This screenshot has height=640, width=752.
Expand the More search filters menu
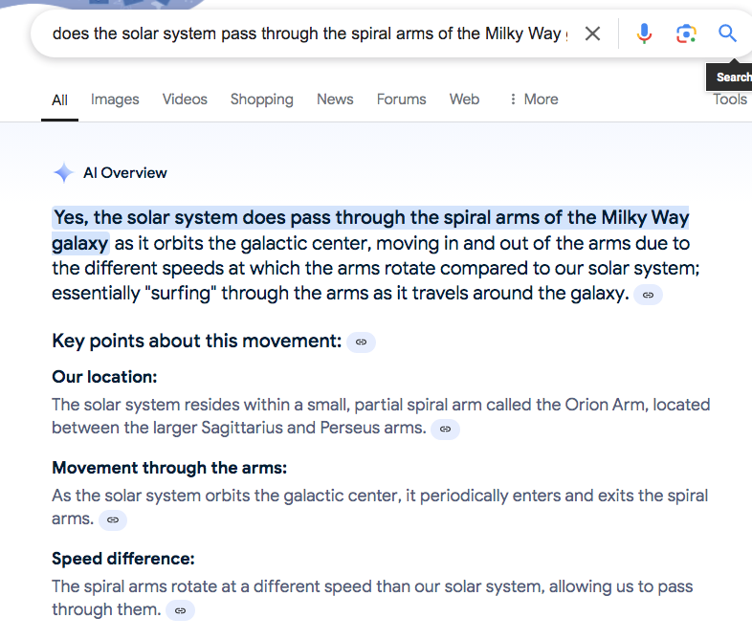coord(533,99)
